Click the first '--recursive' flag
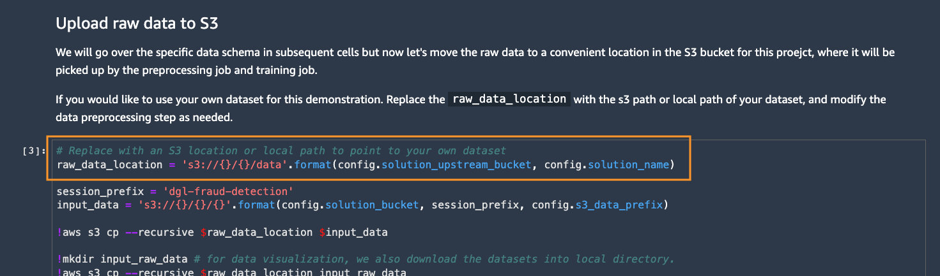This screenshot has width=940, height=276. [158, 232]
